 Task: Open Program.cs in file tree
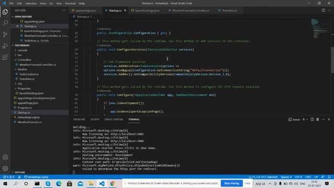click(25, 108)
